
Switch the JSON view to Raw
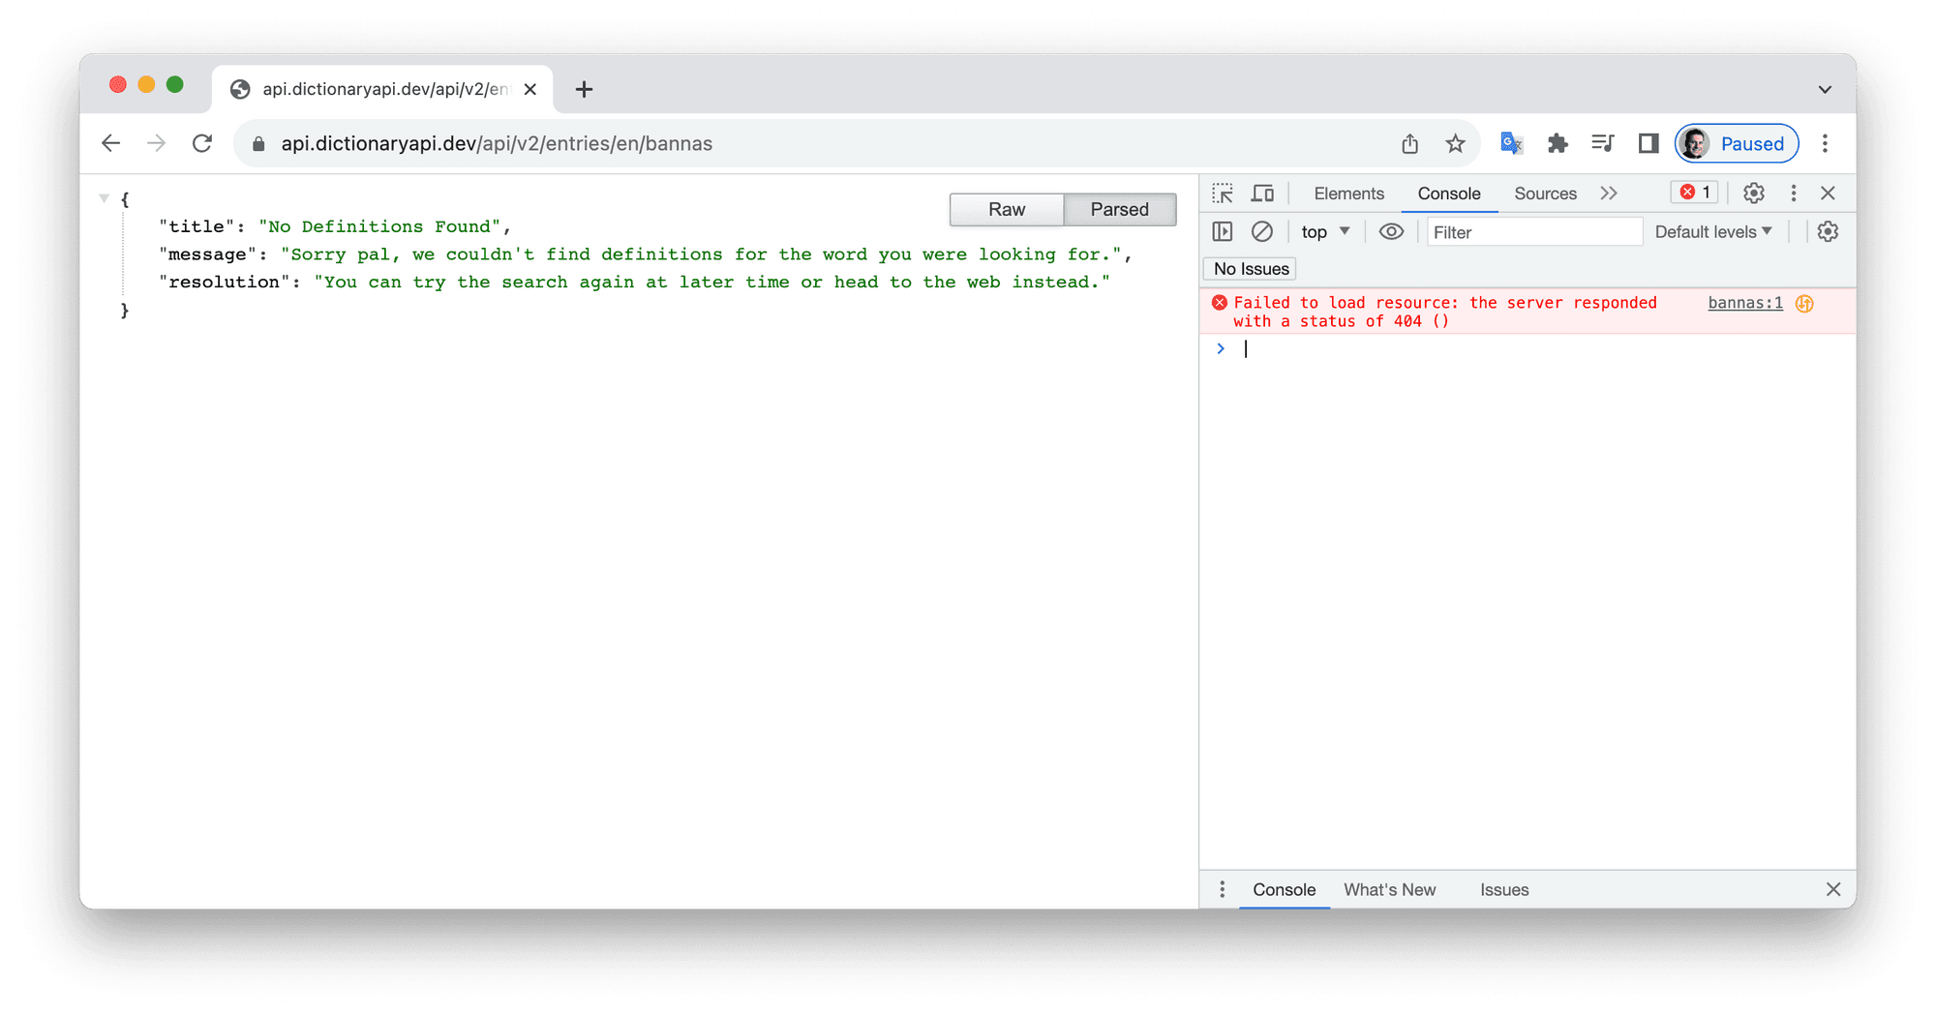(x=1006, y=210)
